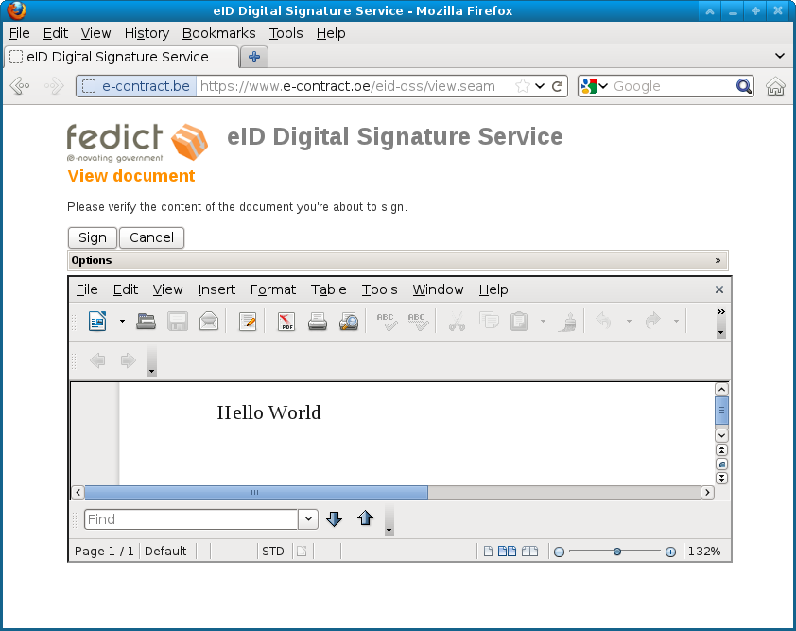Click the zoom slider handle
The width and height of the screenshot is (796, 631).
pos(617,552)
